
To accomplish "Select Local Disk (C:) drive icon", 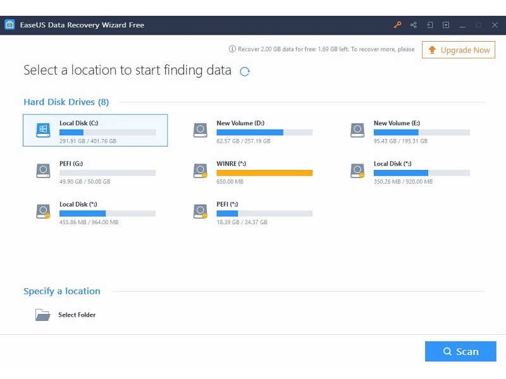I will pyautogui.click(x=43, y=130).
